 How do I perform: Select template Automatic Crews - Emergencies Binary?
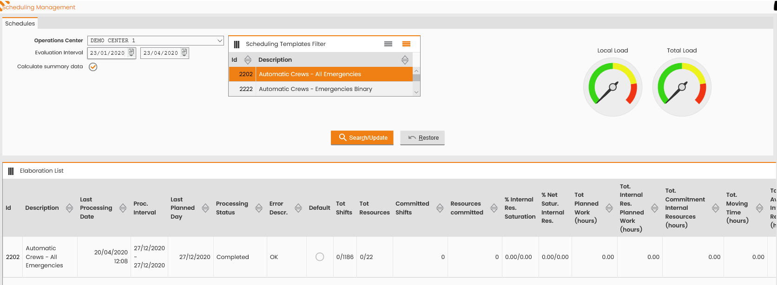[x=321, y=89]
